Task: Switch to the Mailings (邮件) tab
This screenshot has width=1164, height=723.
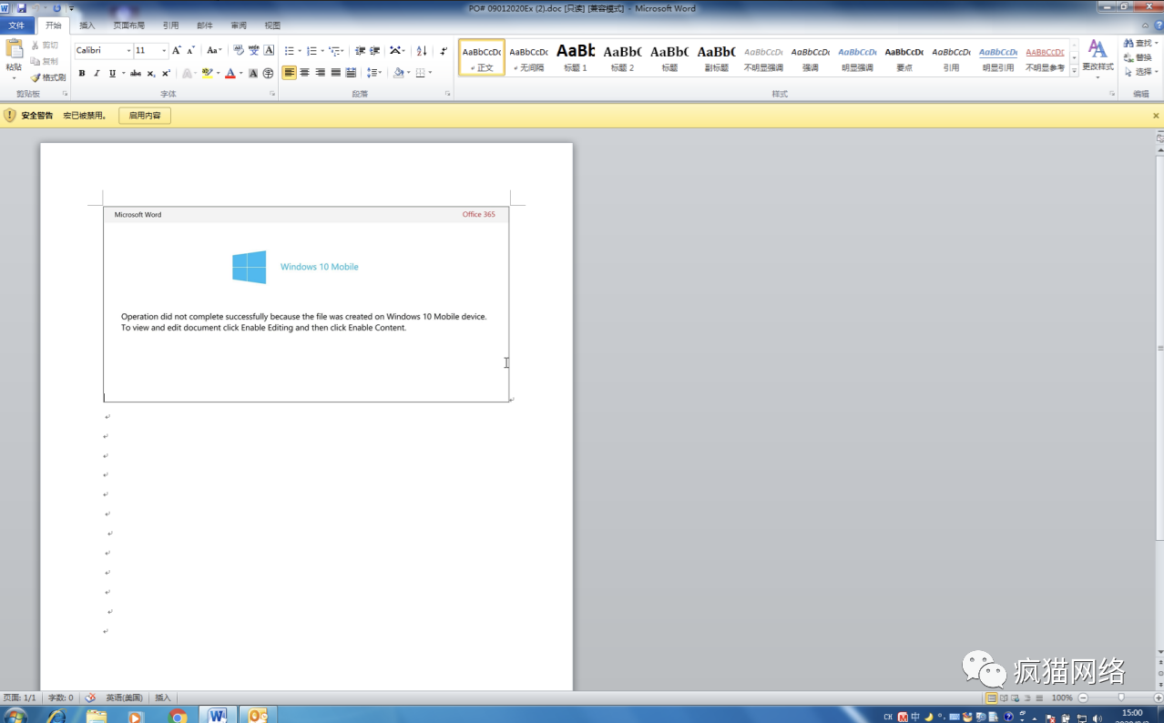Action: point(205,25)
